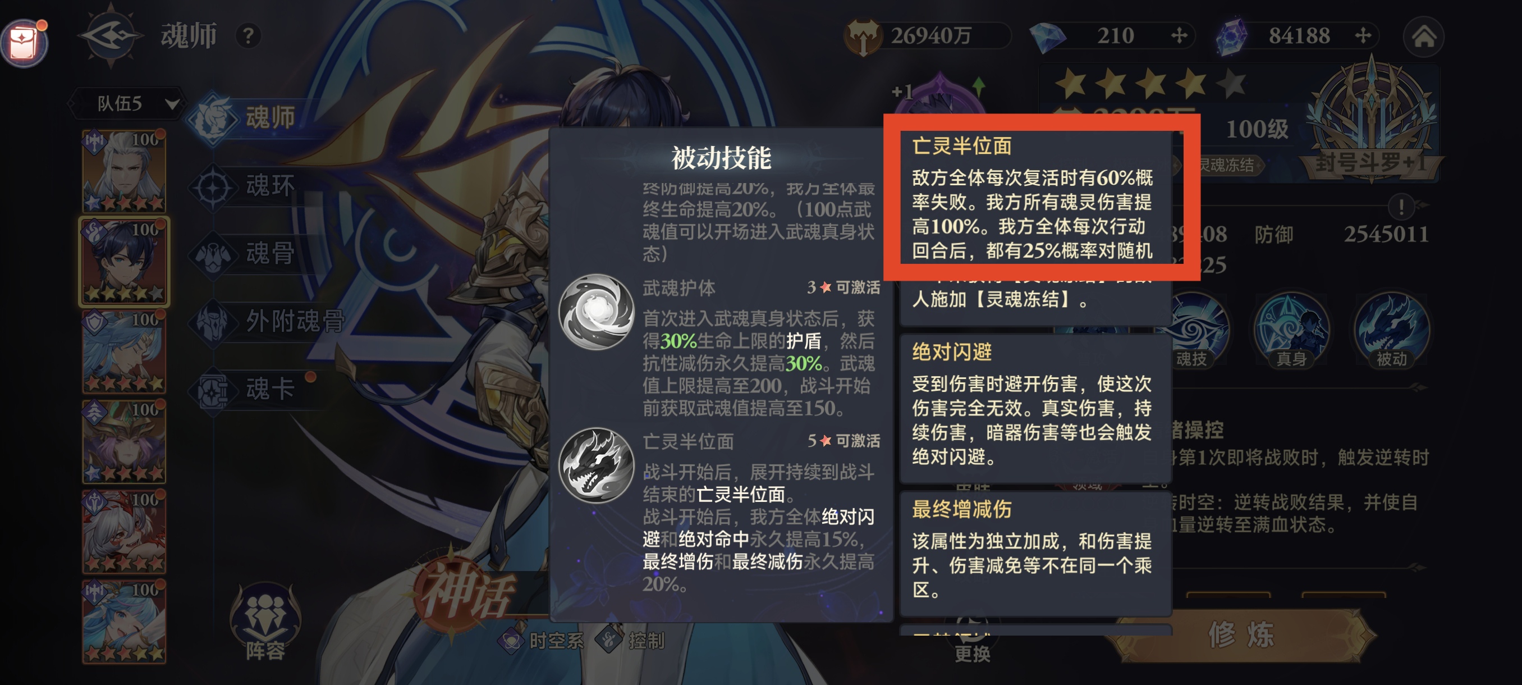Open the 阵容 lineup icon

coord(265,622)
